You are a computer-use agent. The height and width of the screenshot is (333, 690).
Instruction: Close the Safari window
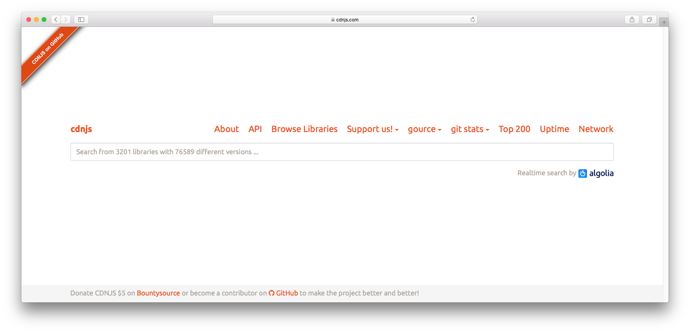[x=29, y=20]
